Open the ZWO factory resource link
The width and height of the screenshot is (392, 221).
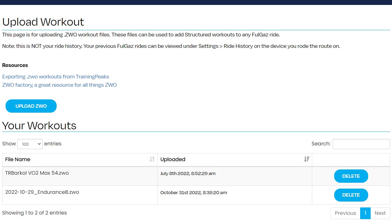59,85
